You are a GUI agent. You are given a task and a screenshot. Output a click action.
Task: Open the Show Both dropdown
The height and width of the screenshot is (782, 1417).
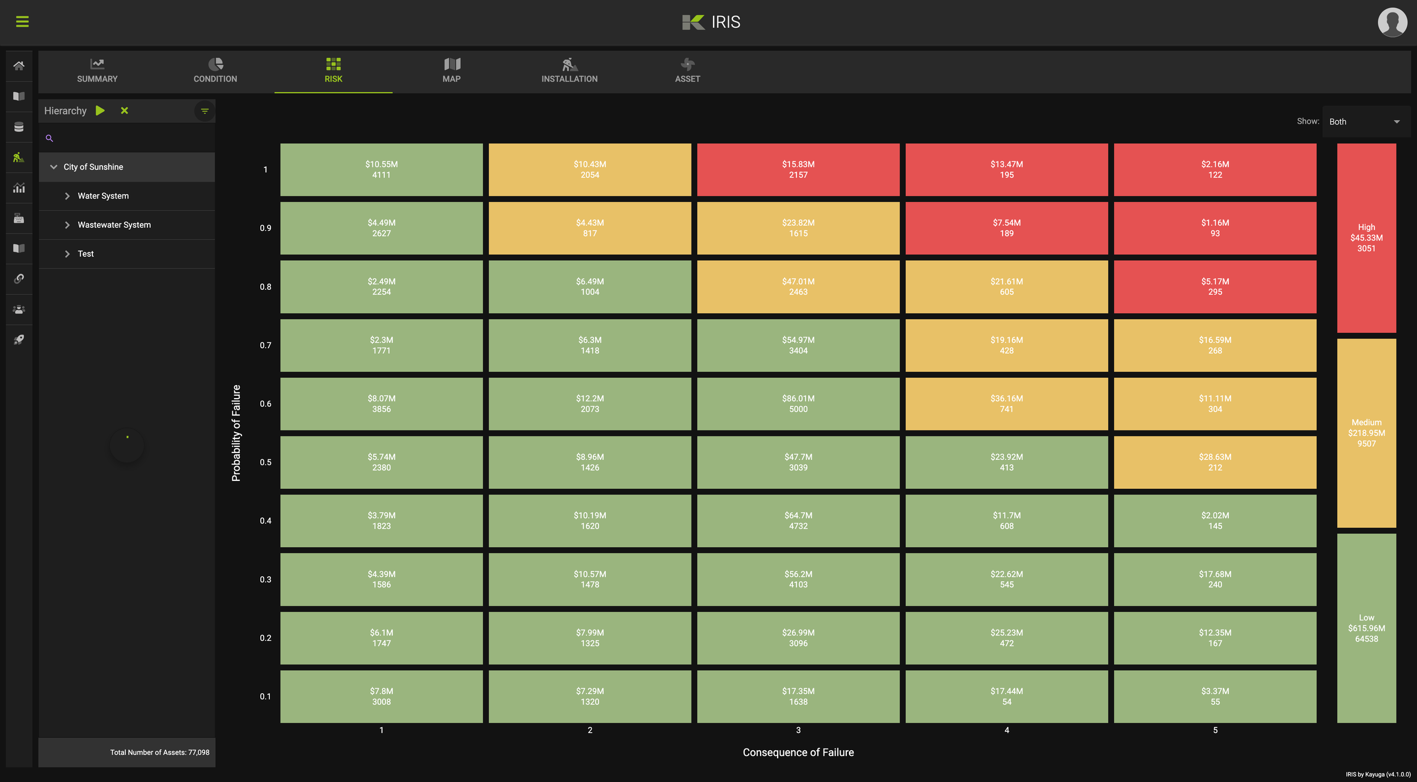point(1365,121)
